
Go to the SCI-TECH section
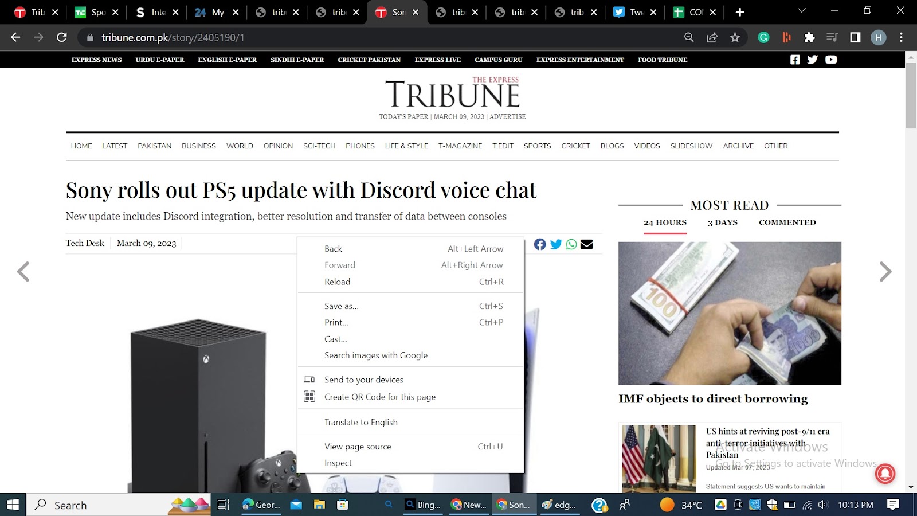click(319, 146)
